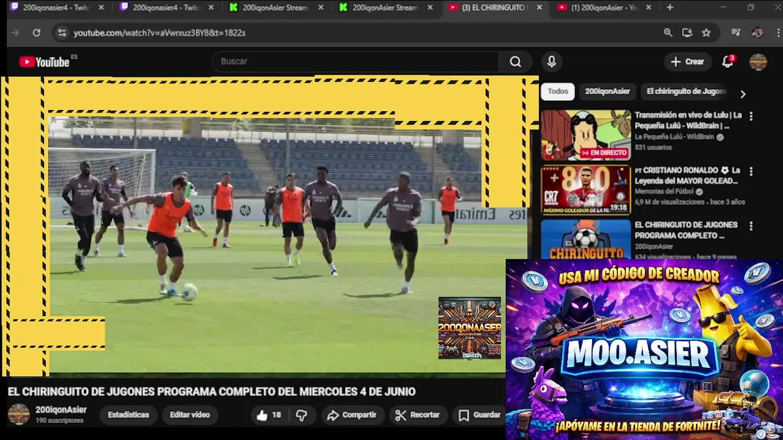
Task: Select the 200iqonAsier filter chip
Action: click(x=607, y=91)
